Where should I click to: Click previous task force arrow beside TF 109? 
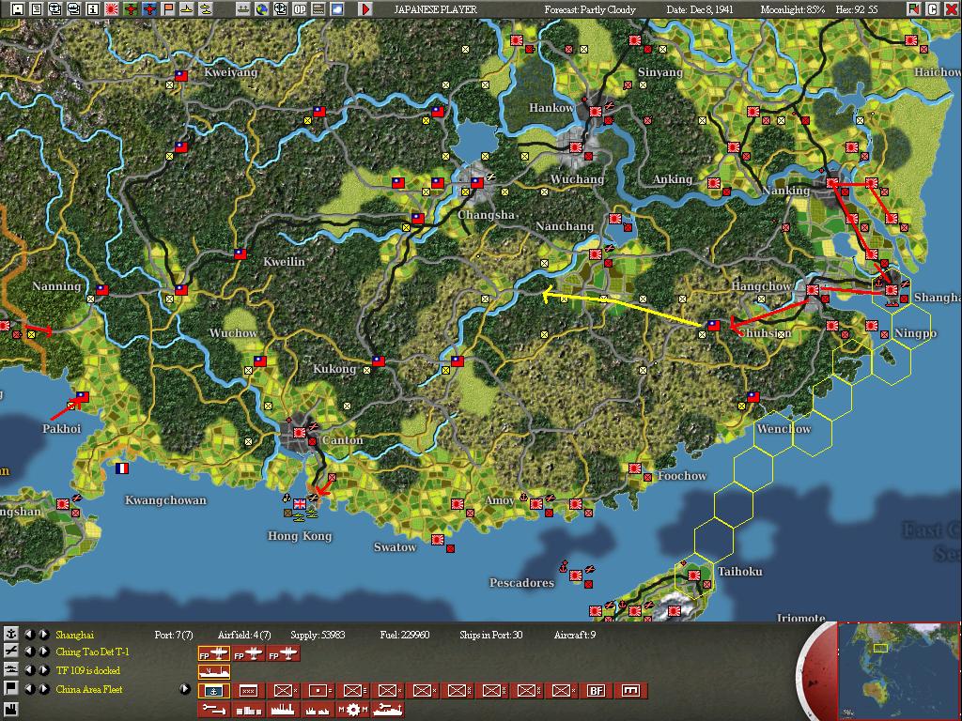[29, 670]
